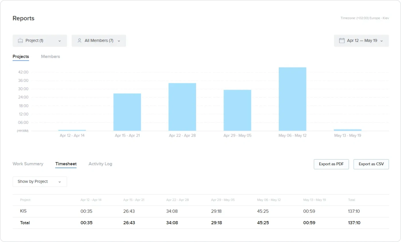Screen dimensions: 401x242
Task: Switch to the Members chart tab
Action: click(x=50, y=57)
